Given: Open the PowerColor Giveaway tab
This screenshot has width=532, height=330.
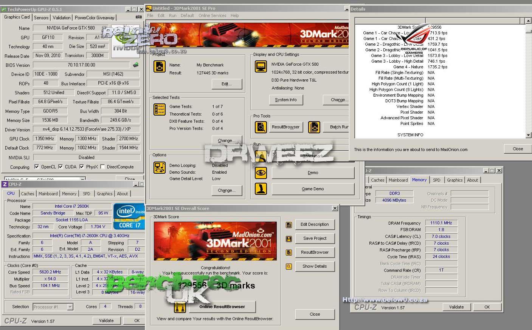Looking at the screenshot, I should (x=95, y=17).
